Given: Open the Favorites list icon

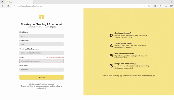Looking at the screenshot, I should [160, 6].
